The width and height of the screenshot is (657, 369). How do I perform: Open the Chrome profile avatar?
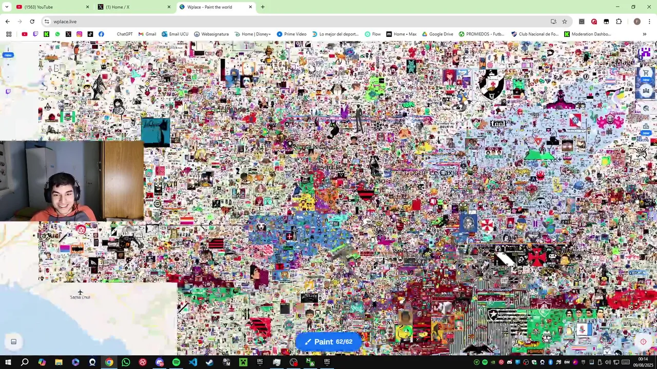[637, 22]
